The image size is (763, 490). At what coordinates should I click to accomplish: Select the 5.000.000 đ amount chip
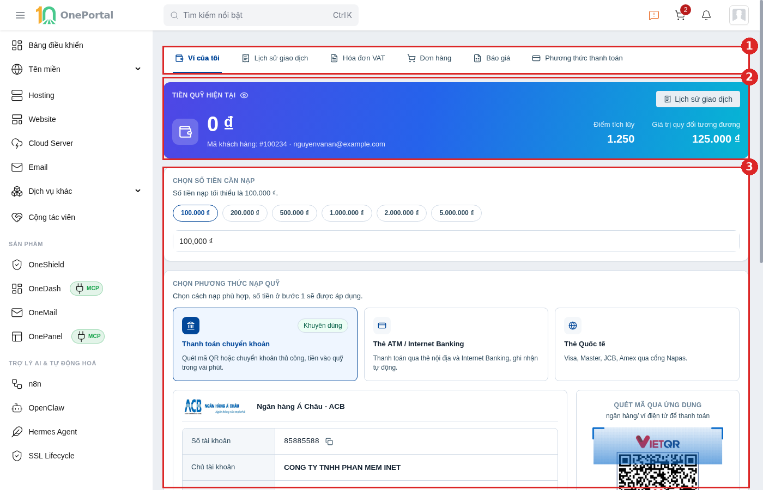pyautogui.click(x=457, y=213)
